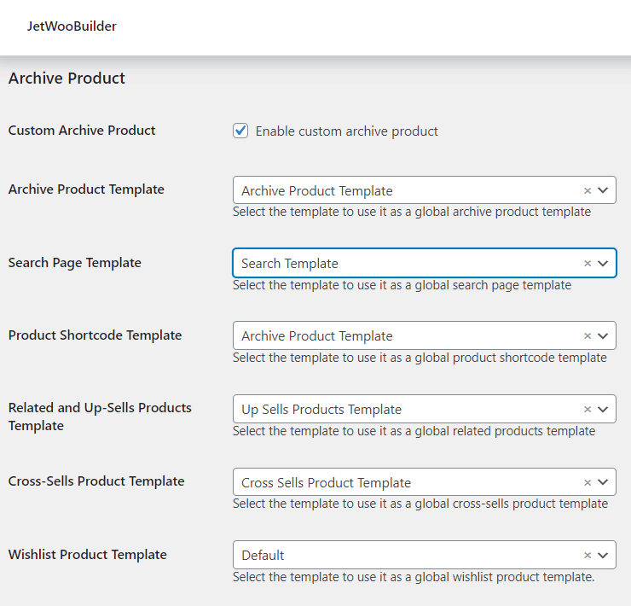Click the global wishlist product template description
Screen dimensions: 631x606
pos(414,577)
